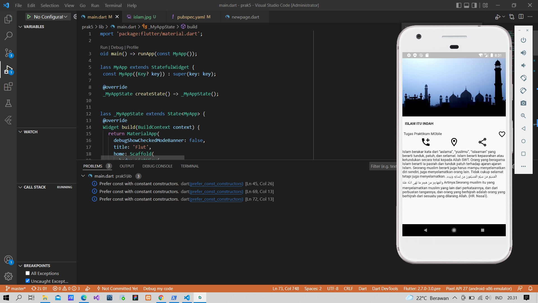Viewport: 538px width, 303px height.
Task: Open the Run and Debug view
Action: pyautogui.click(x=8, y=70)
